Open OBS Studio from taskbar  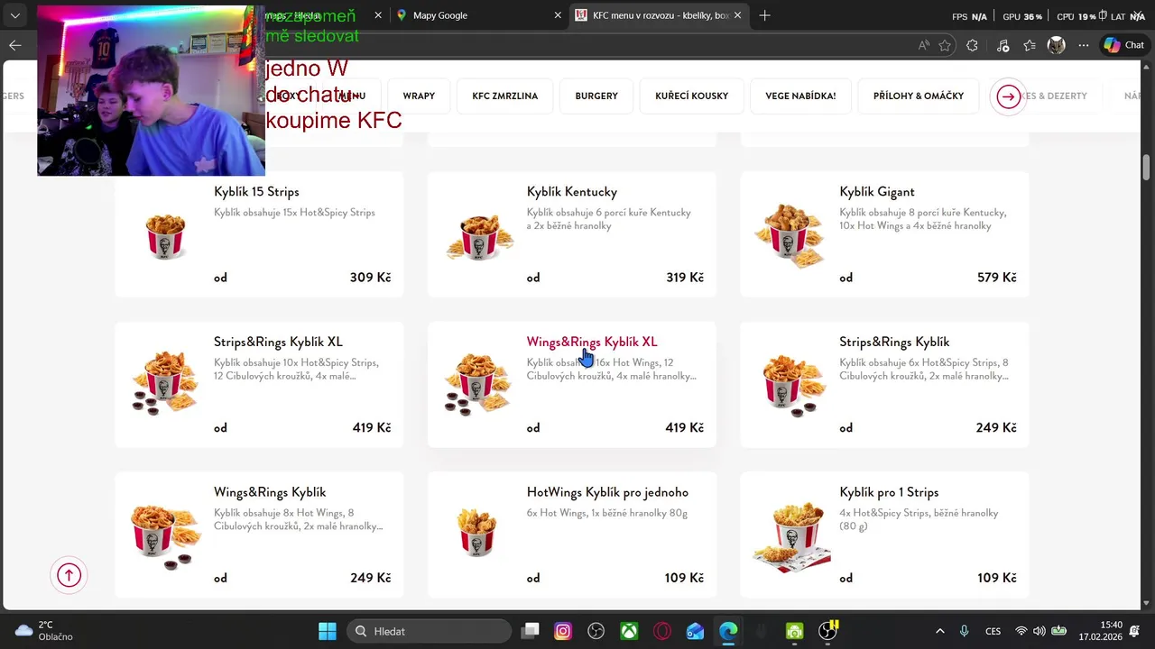(596, 631)
